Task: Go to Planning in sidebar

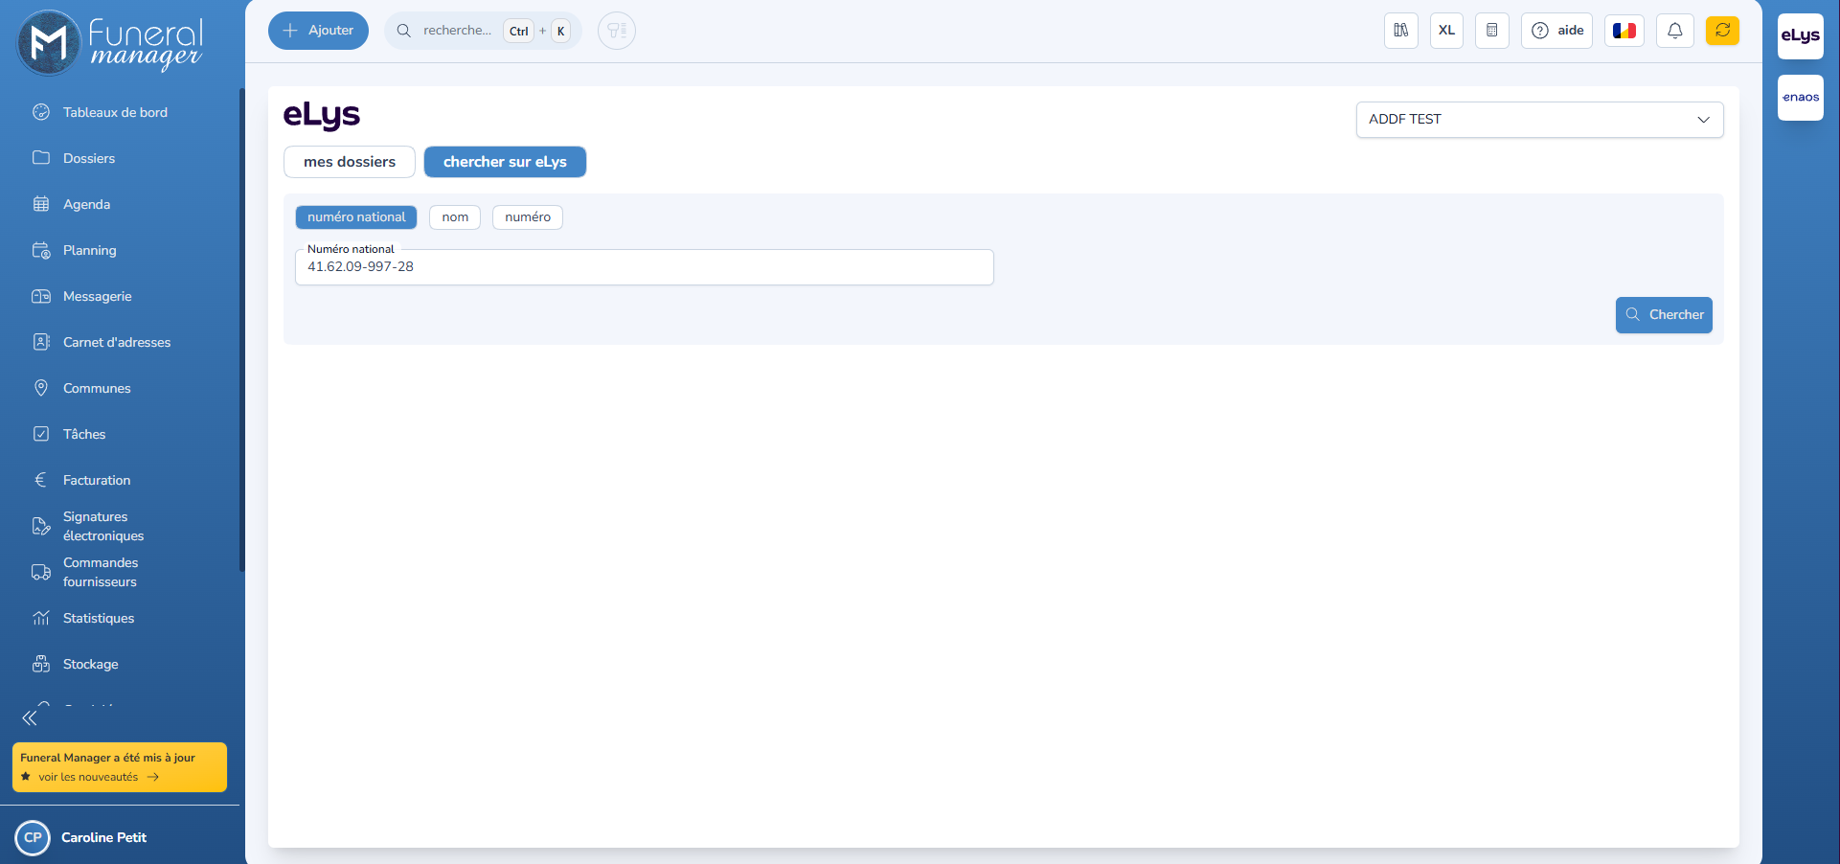Action: 89,250
